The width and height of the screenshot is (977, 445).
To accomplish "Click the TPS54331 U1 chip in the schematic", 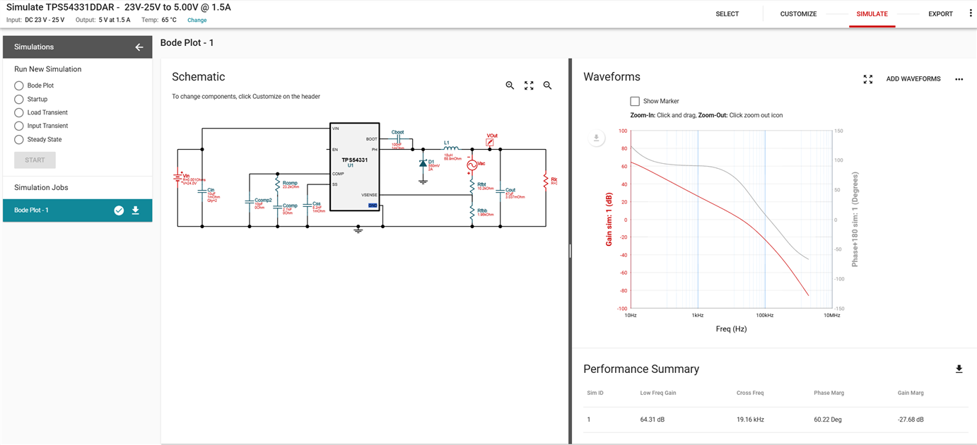I will [x=355, y=167].
